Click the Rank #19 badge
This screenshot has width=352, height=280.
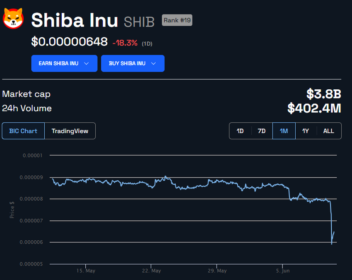coord(177,20)
